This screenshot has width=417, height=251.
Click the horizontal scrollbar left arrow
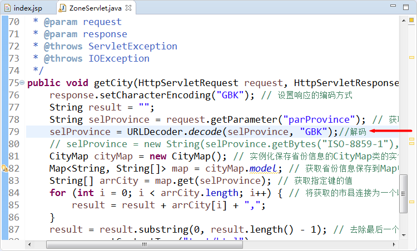tap(29, 244)
